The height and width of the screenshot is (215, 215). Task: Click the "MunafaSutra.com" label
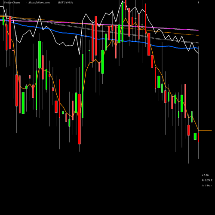(39, 3)
